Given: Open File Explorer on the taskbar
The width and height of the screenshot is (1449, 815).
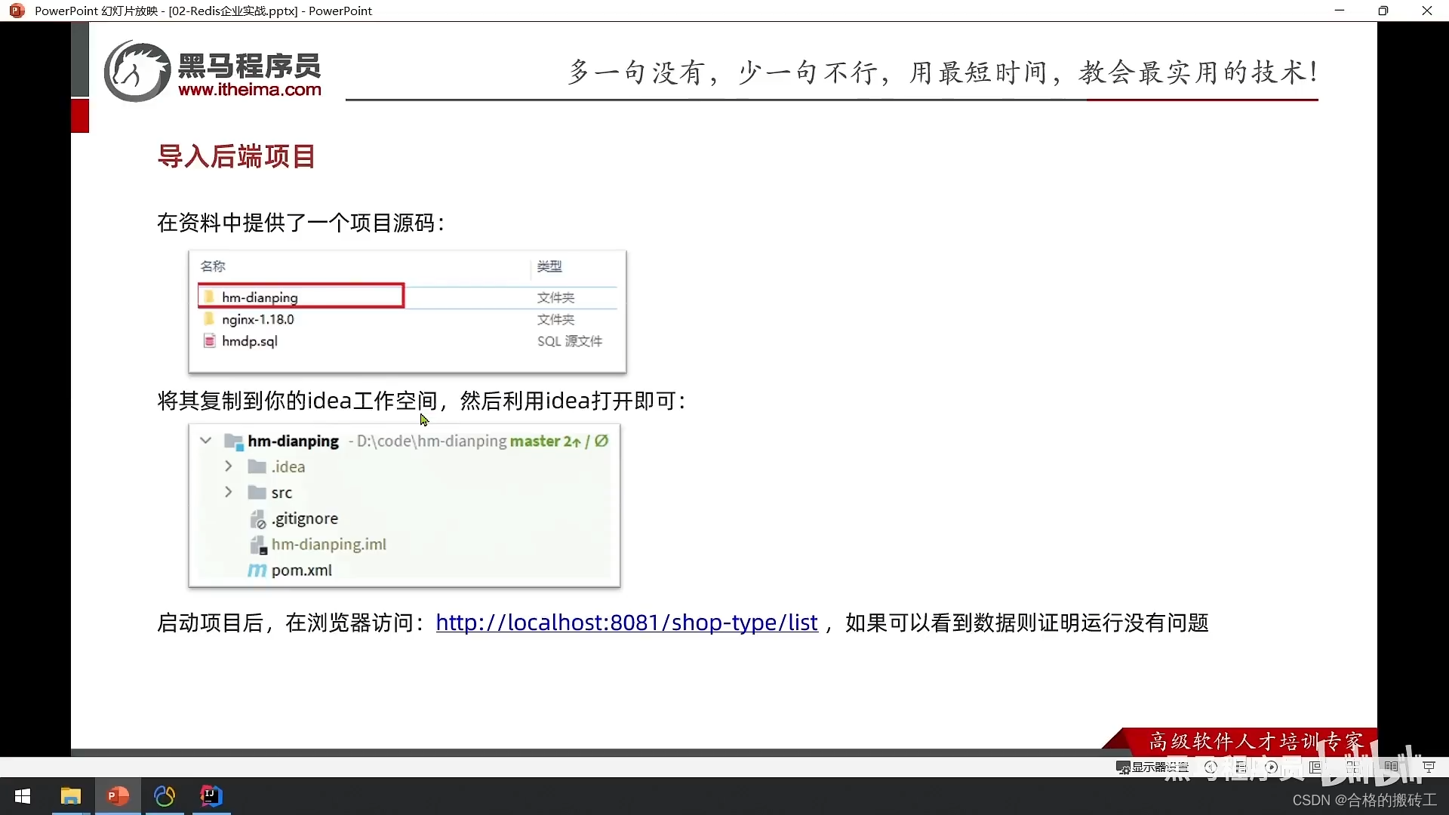Looking at the screenshot, I should (71, 796).
